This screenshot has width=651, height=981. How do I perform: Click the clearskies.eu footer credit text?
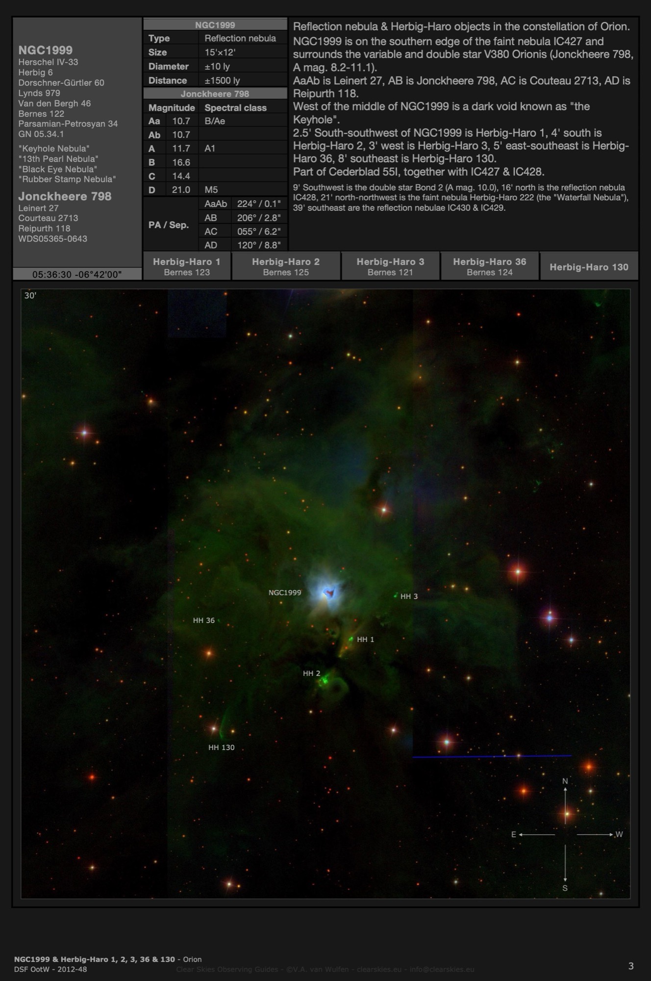325,969
